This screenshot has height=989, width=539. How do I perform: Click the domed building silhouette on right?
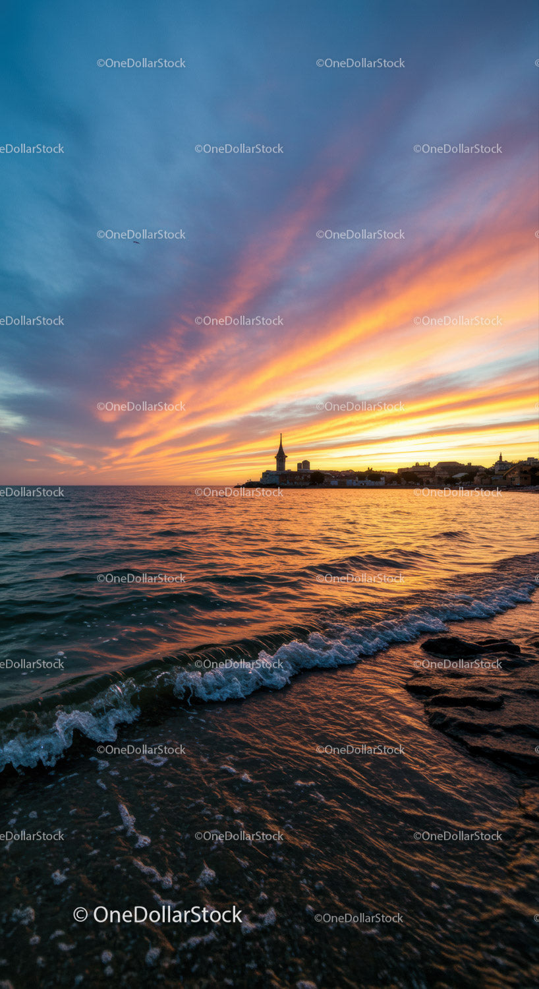click(x=501, y=463)
